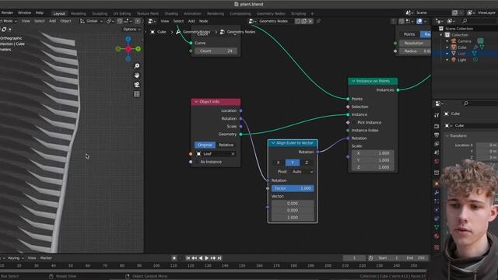Image resolution: width=498 pixels, height=280 pixels.
Task: Open the Object properties tab icon
Action: click(437, 184)
